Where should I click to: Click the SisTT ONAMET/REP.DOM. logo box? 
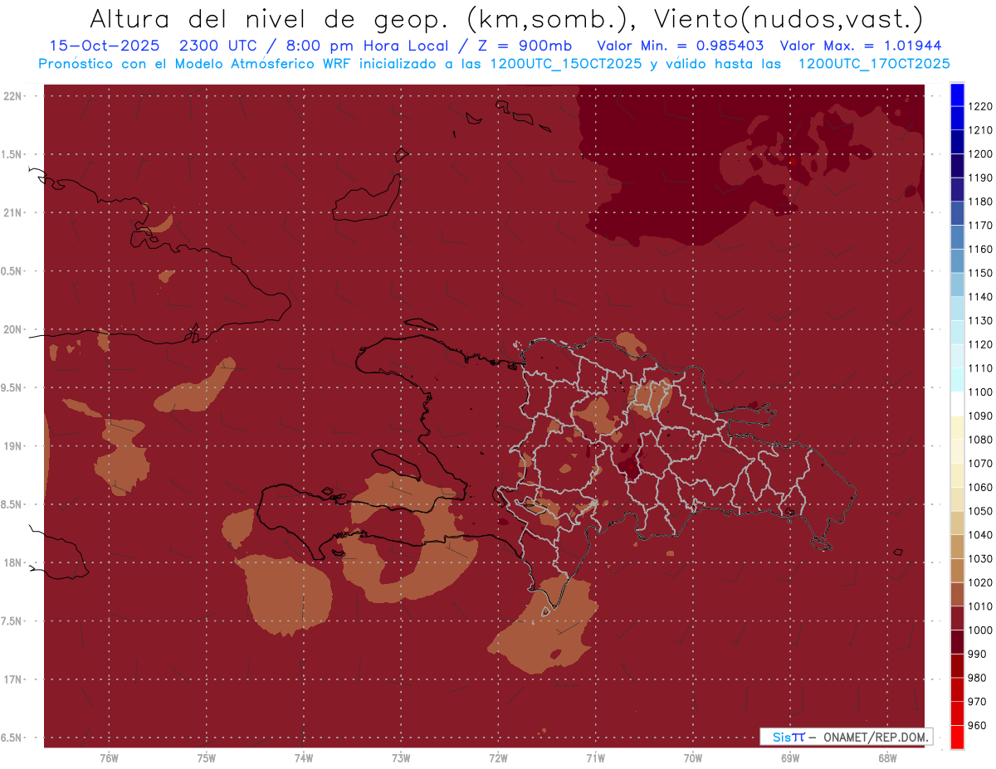(846, 737)
